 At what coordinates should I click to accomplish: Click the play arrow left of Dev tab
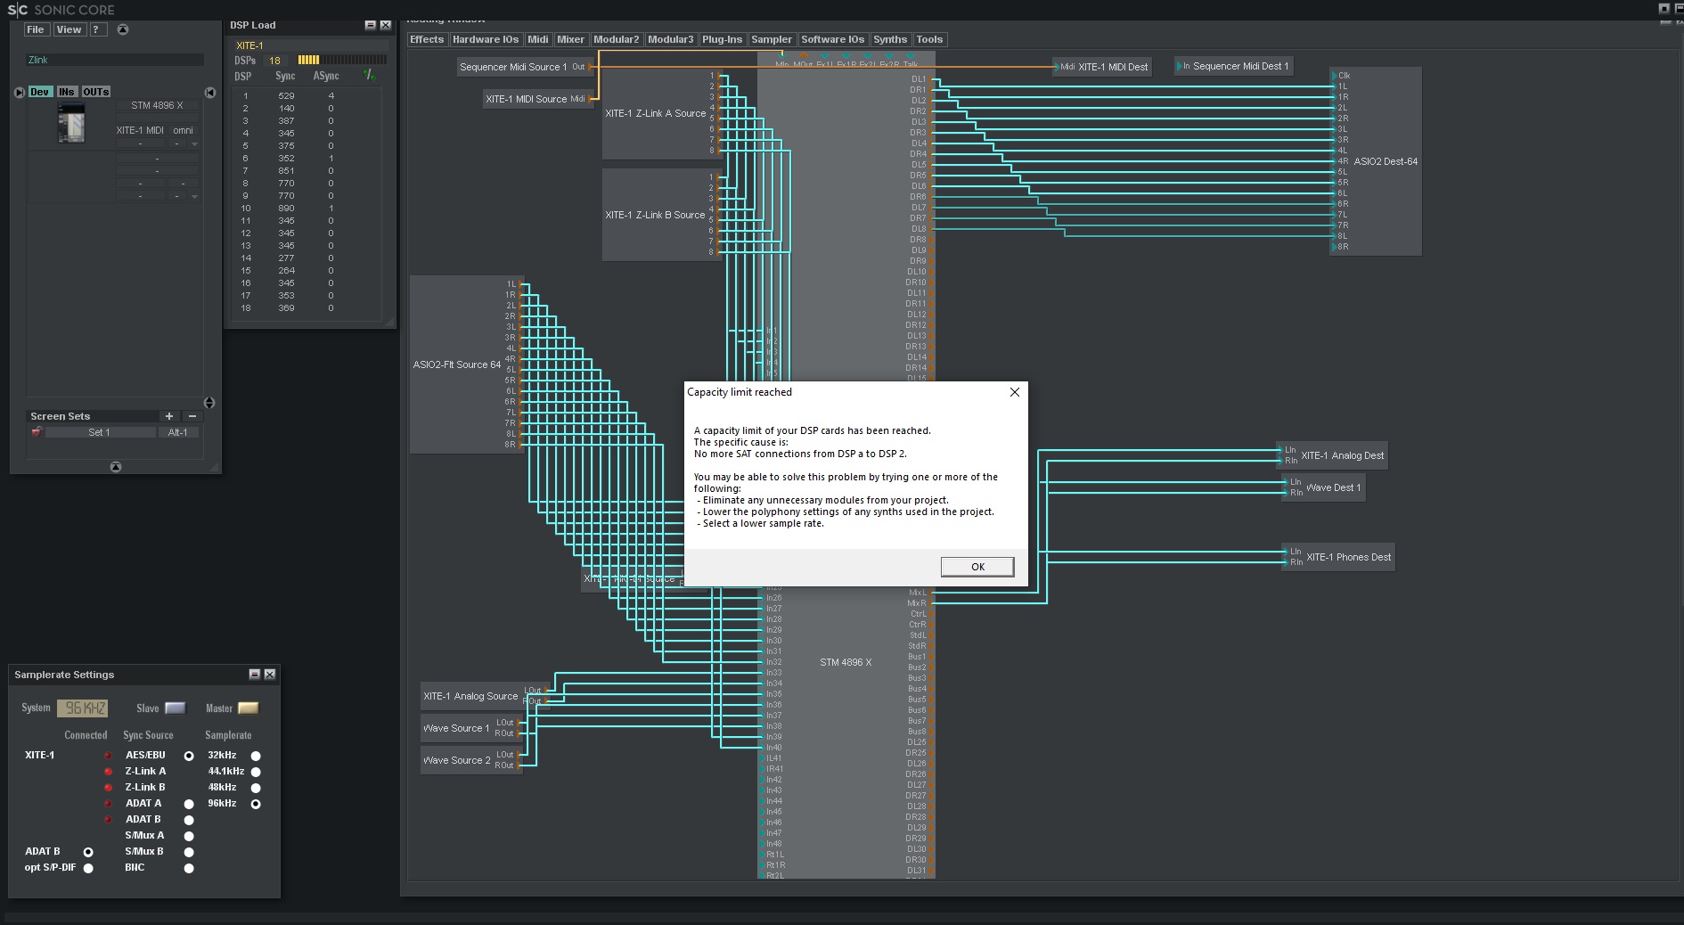(x=20, y=93)
